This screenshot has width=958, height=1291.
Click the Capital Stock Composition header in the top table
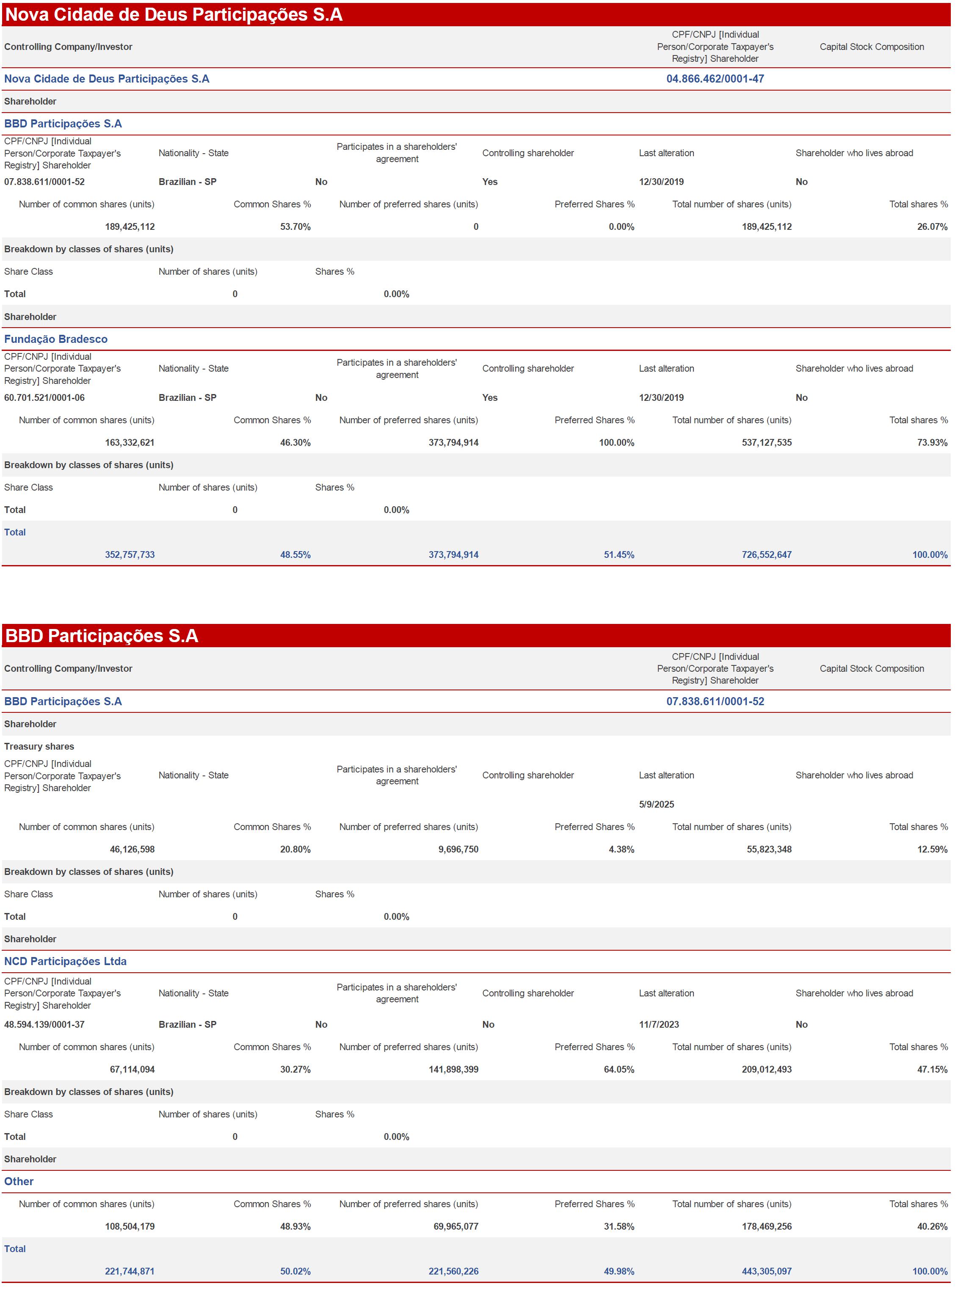click(871, 47)
